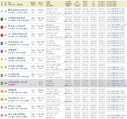Click horse name ミッキースワロー
This screenshot has height=119, width=127.
click(x=17, y=66)
